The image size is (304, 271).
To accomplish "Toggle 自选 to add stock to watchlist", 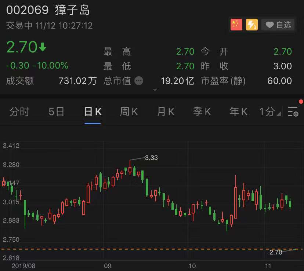I will pyautogui.click(x=278, y=25).
